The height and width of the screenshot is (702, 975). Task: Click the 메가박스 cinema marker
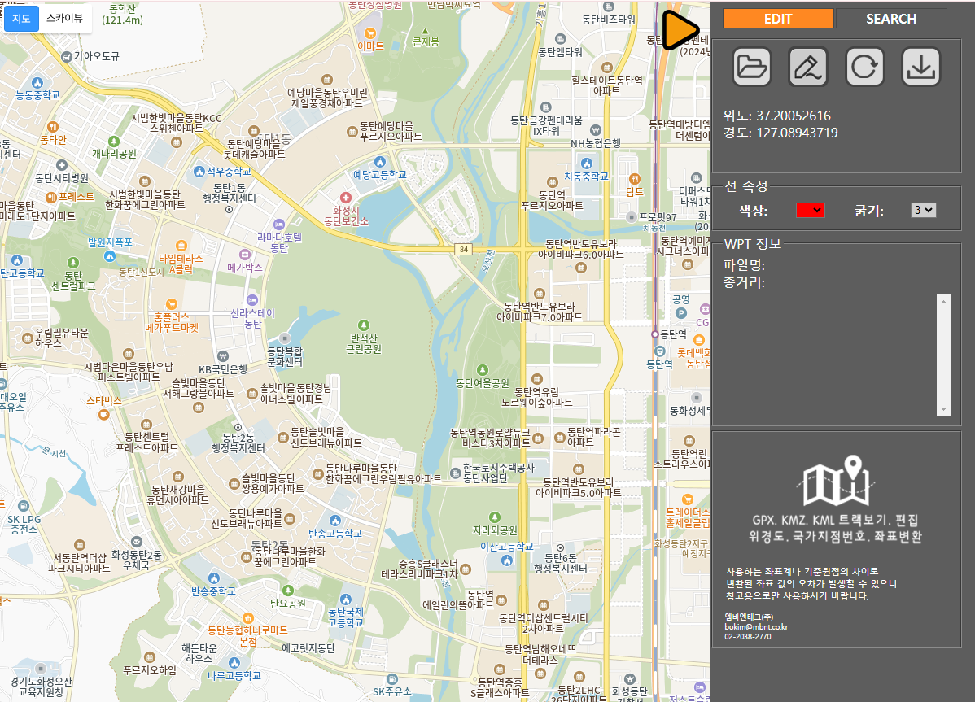pyautogui.click(x=245, y=254)
